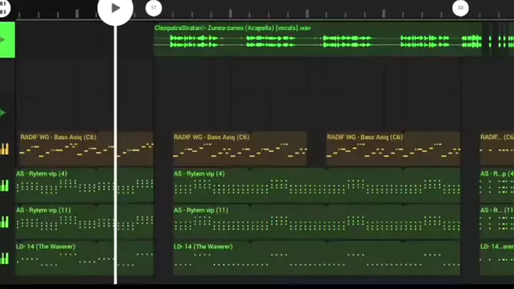
Task: Click the Bass Asiq track keyboard icon
Action: (6, 148)
